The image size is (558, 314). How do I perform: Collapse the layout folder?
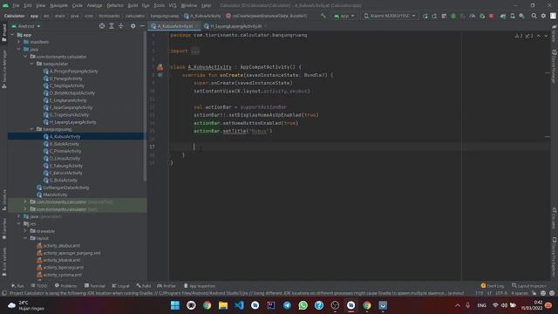pyautogui.click(x=25, y=238)
